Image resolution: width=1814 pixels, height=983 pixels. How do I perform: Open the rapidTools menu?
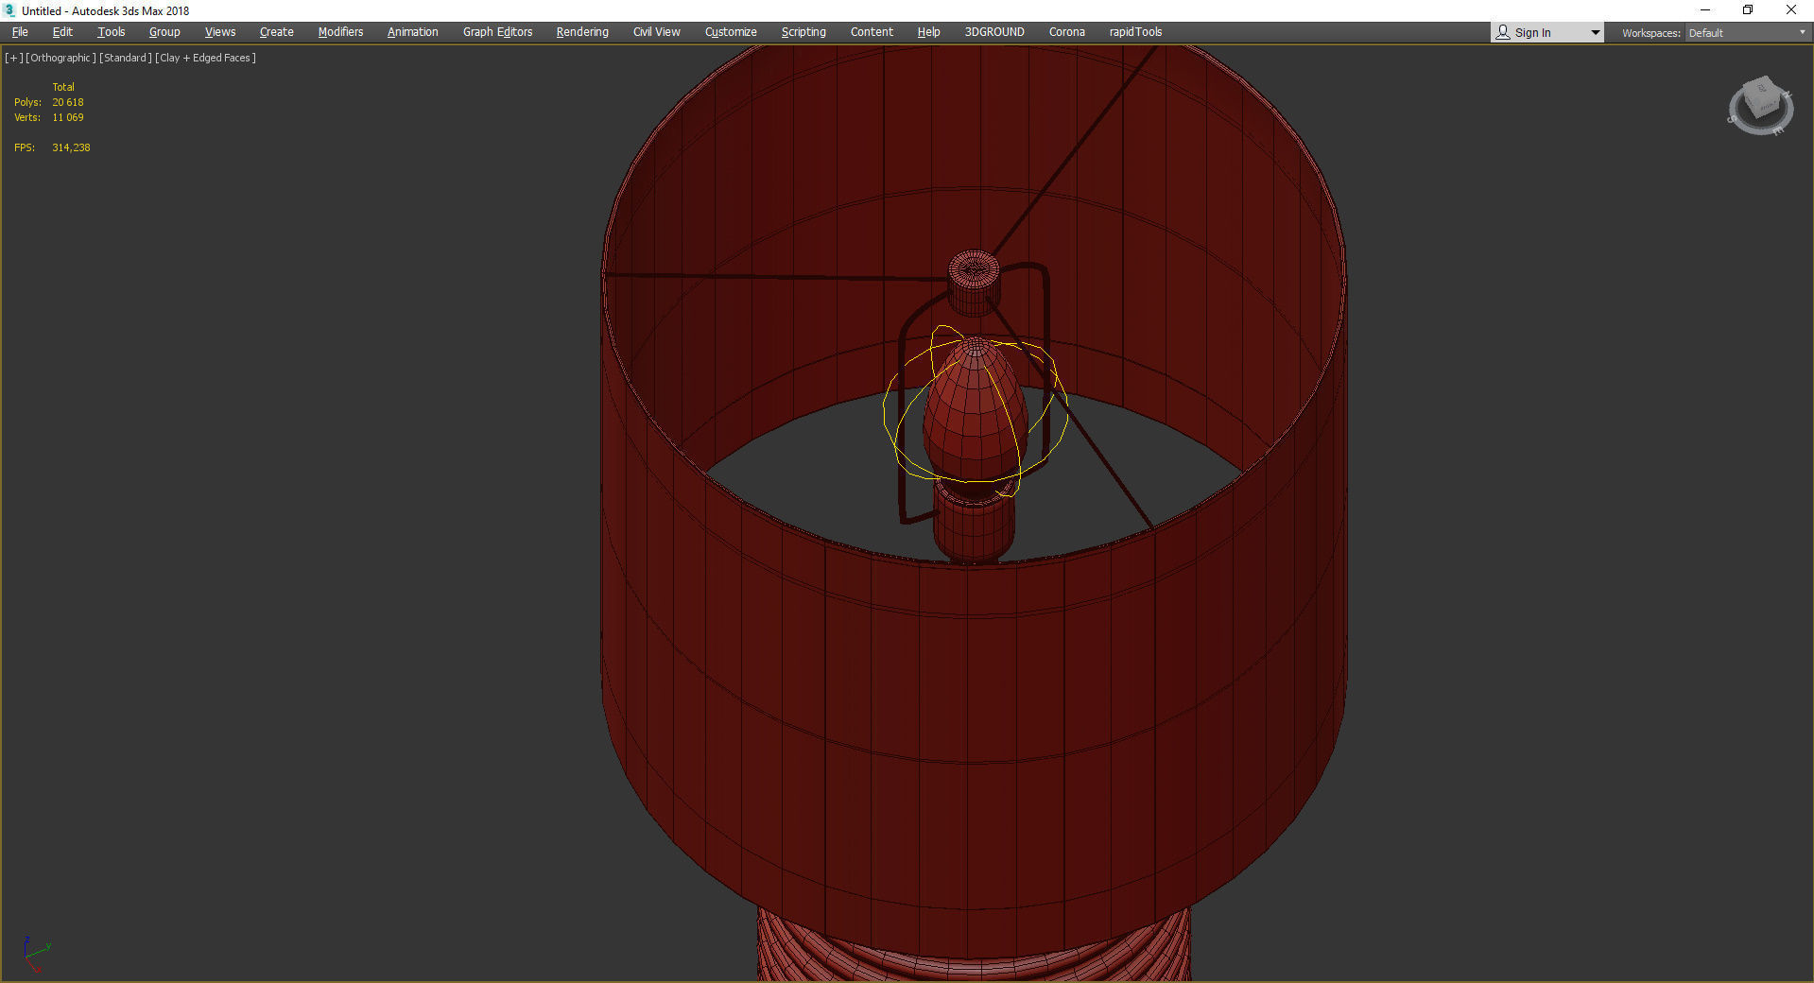tap(1135, 32)
